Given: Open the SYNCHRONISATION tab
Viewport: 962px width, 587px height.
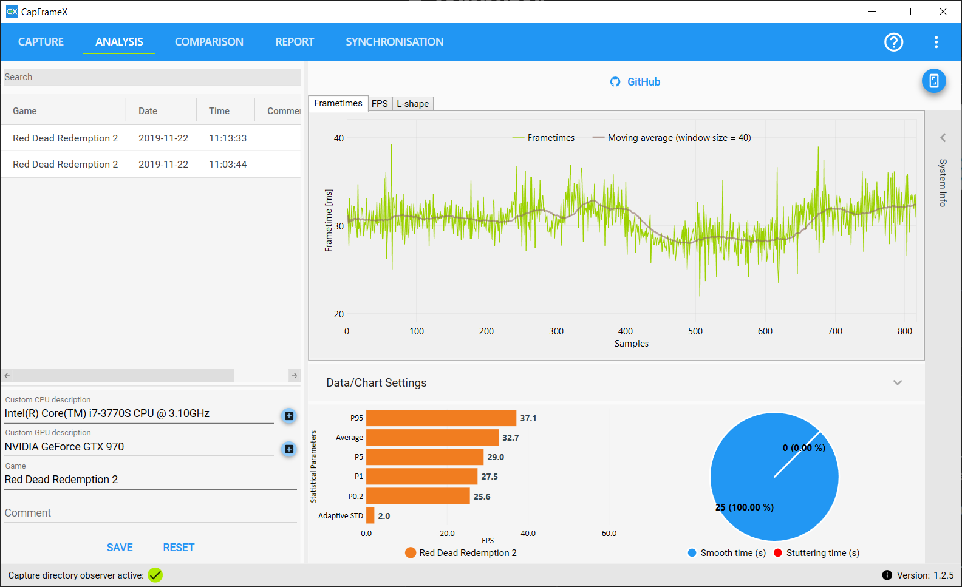Looking at the screenshot, I should point(395,42).
